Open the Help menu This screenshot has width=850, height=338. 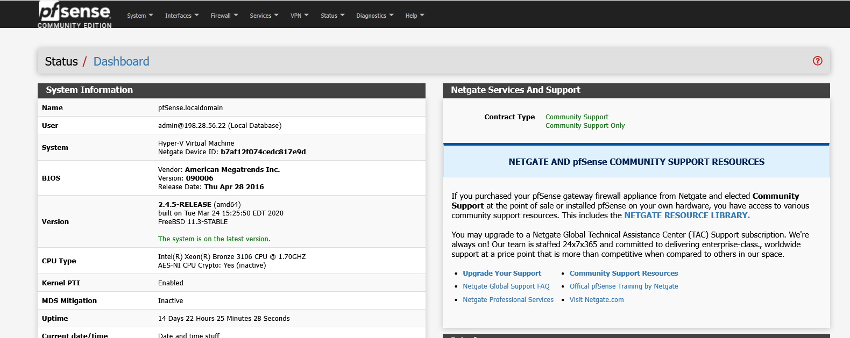414,16
